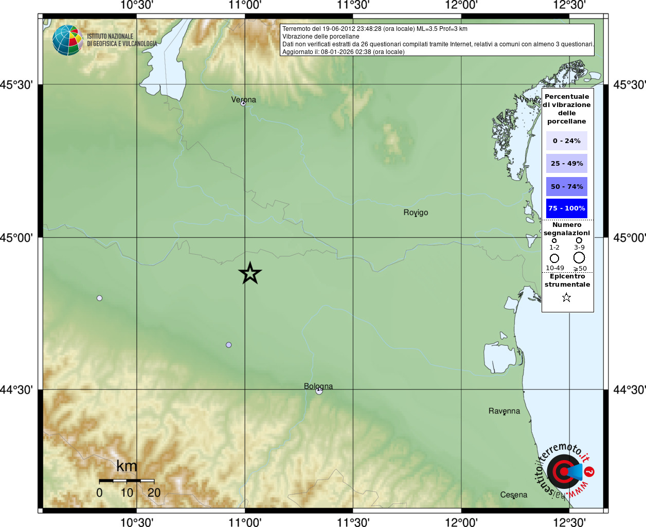Click the 3-9 reports legend circle
This screenshot has width=646, height=527.
click(x=579, y=240)
